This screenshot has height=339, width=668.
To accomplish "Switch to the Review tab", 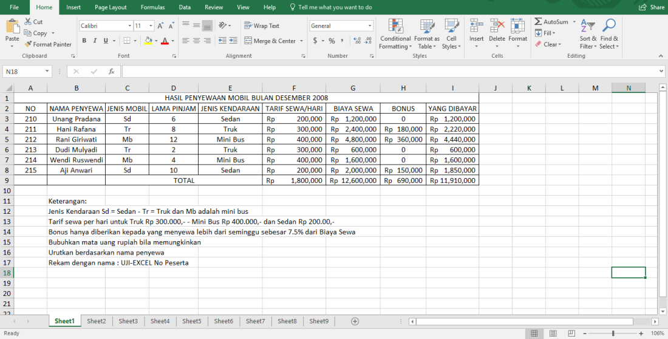I will pyautogui.click(x=214, y=7).
